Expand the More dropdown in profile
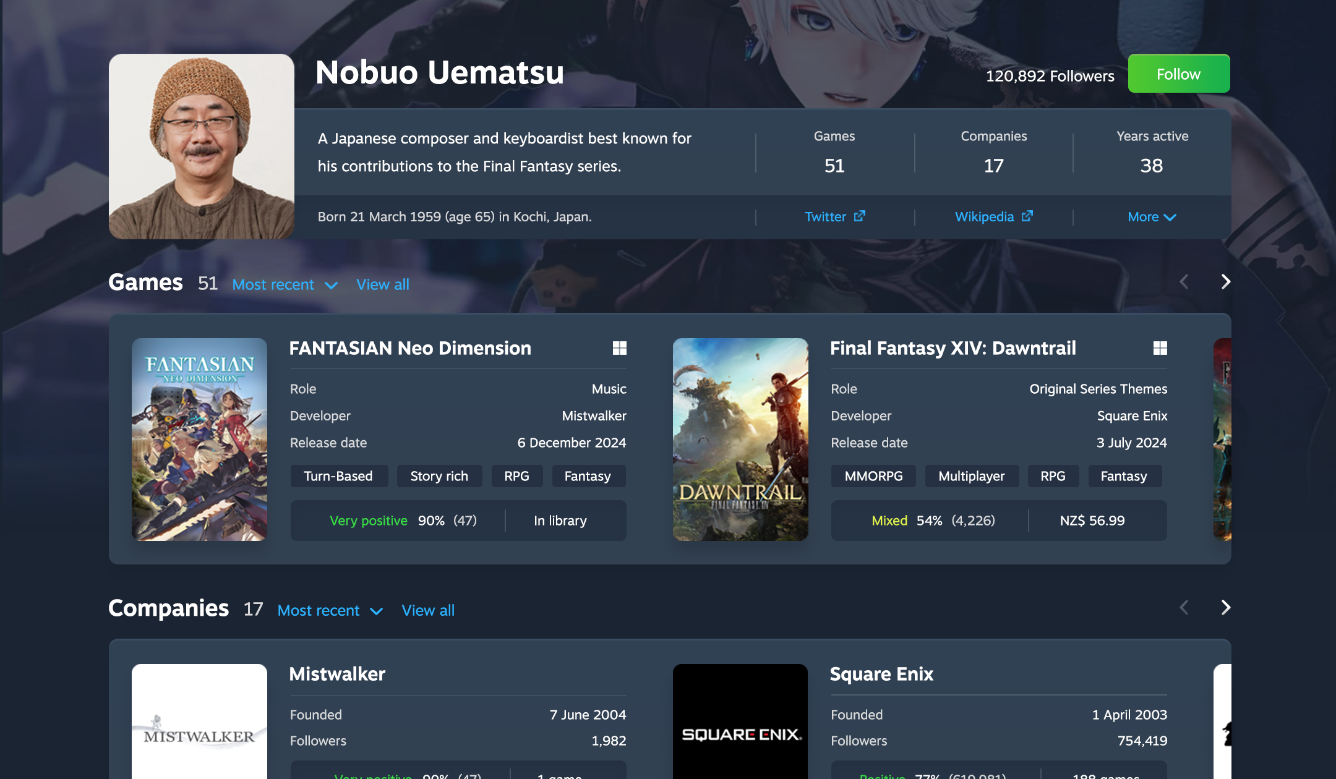The width and height of the screenshot is (1336, 779). pyautogui.click(x=1152, y=217)
